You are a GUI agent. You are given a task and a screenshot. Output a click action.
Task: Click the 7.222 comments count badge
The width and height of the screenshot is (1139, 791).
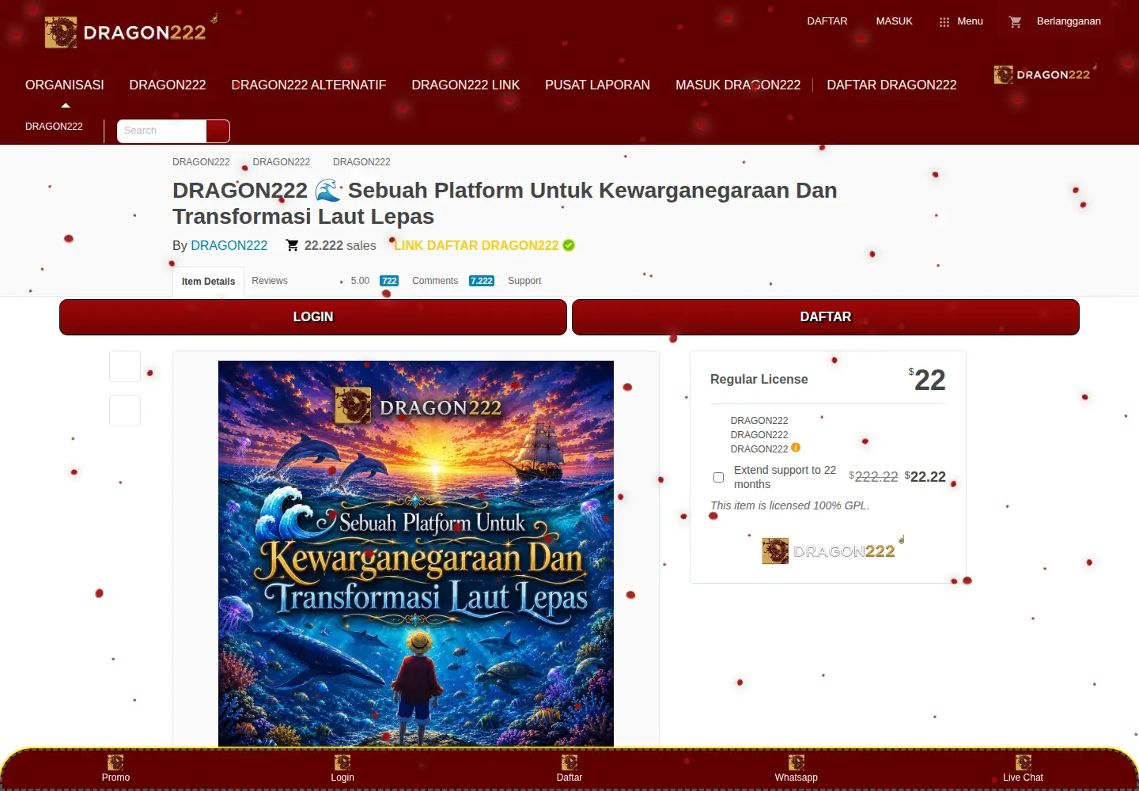482,281
